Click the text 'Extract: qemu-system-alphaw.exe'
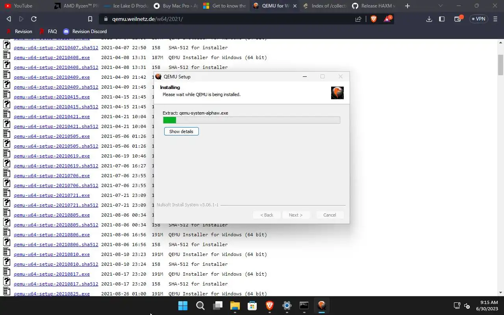This screenshot has height=315, width=504. [195, 113]
